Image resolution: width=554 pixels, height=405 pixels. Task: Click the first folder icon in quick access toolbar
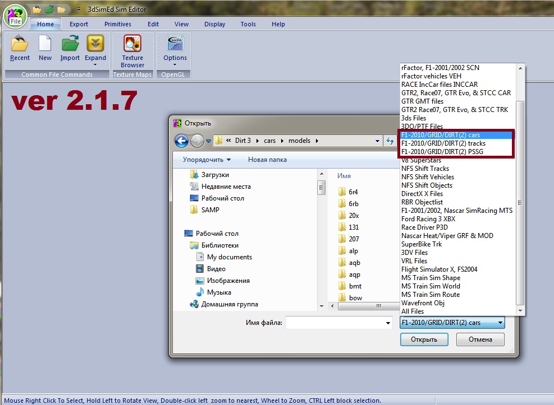coord(37,10)
